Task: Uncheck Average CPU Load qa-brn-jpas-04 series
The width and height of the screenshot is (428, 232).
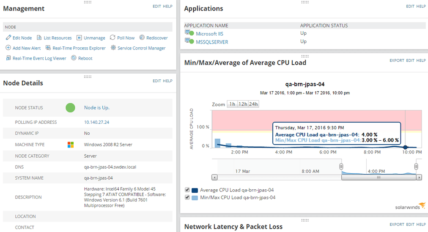Action: (x=187, y=190)
